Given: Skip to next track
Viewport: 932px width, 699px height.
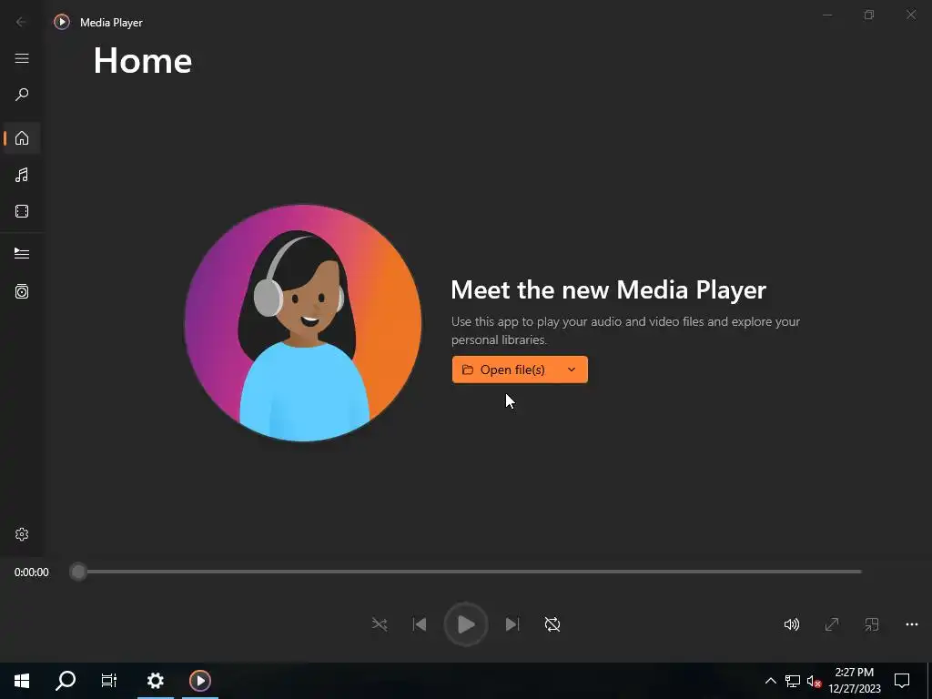Looking at the screenshot, I should click(512, 624).
